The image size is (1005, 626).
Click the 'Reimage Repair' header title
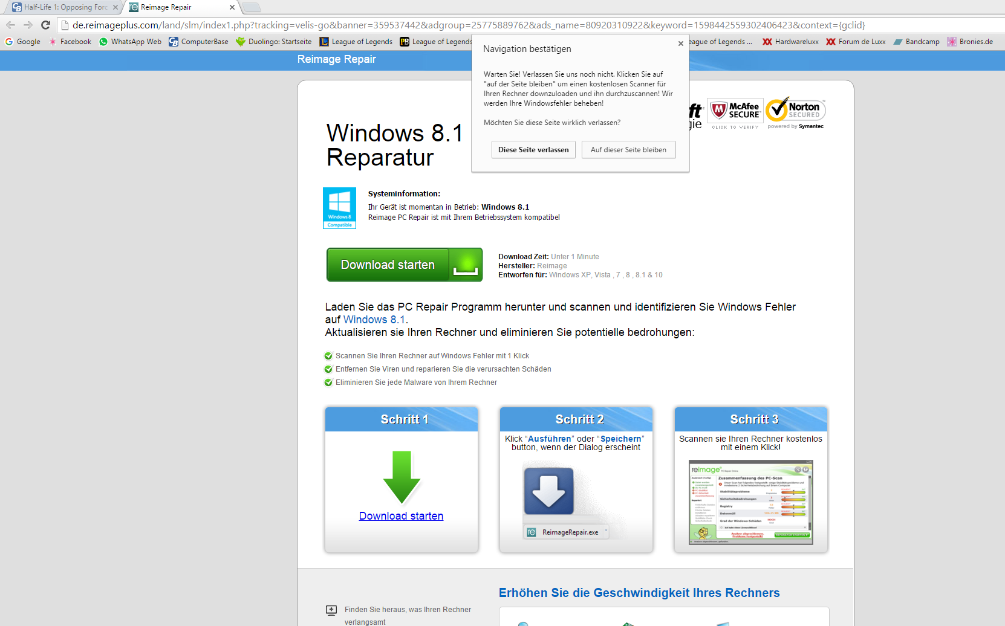pos(336,59)
